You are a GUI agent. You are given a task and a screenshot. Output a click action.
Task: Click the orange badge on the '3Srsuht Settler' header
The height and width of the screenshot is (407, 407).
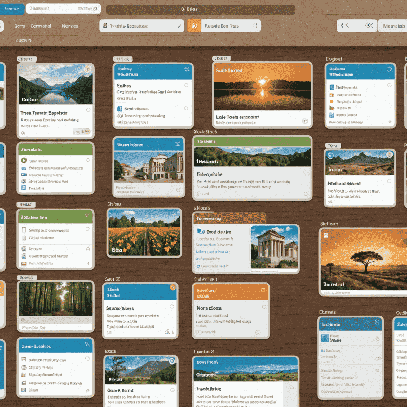click(x=173, y=287)
